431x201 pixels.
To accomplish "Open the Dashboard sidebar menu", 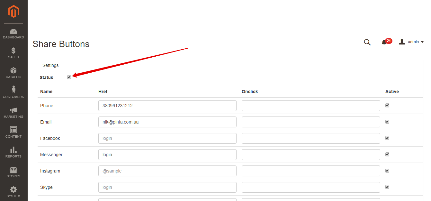I will click(13, 34).
